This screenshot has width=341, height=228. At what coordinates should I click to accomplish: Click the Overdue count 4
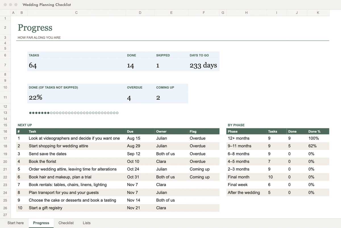(129, 98)
